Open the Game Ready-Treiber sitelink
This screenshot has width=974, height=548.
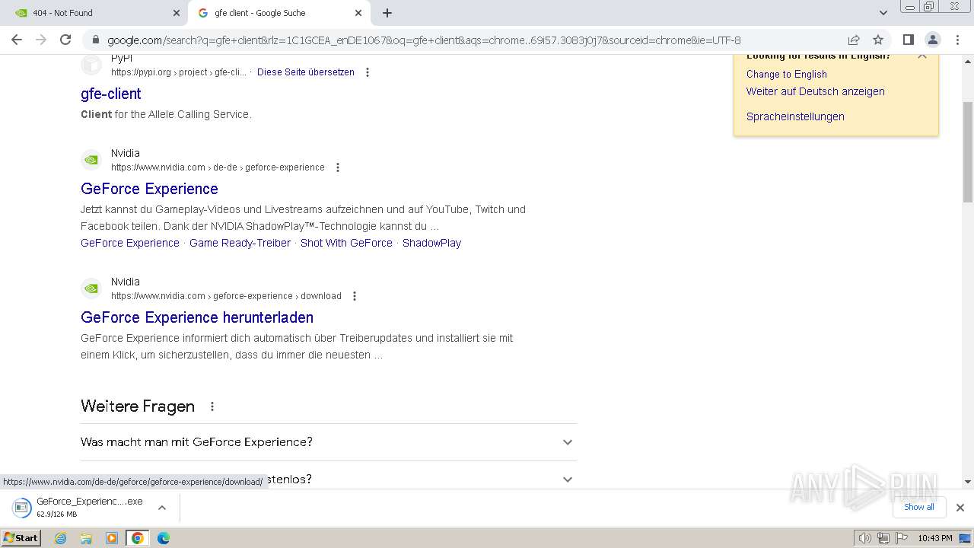click(x=240, y=243)
